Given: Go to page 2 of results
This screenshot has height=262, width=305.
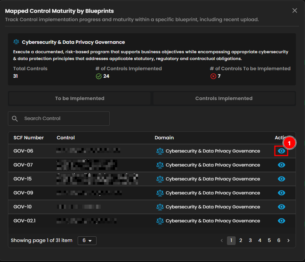Looking at the screenshot, I should [x=241, y=240].
